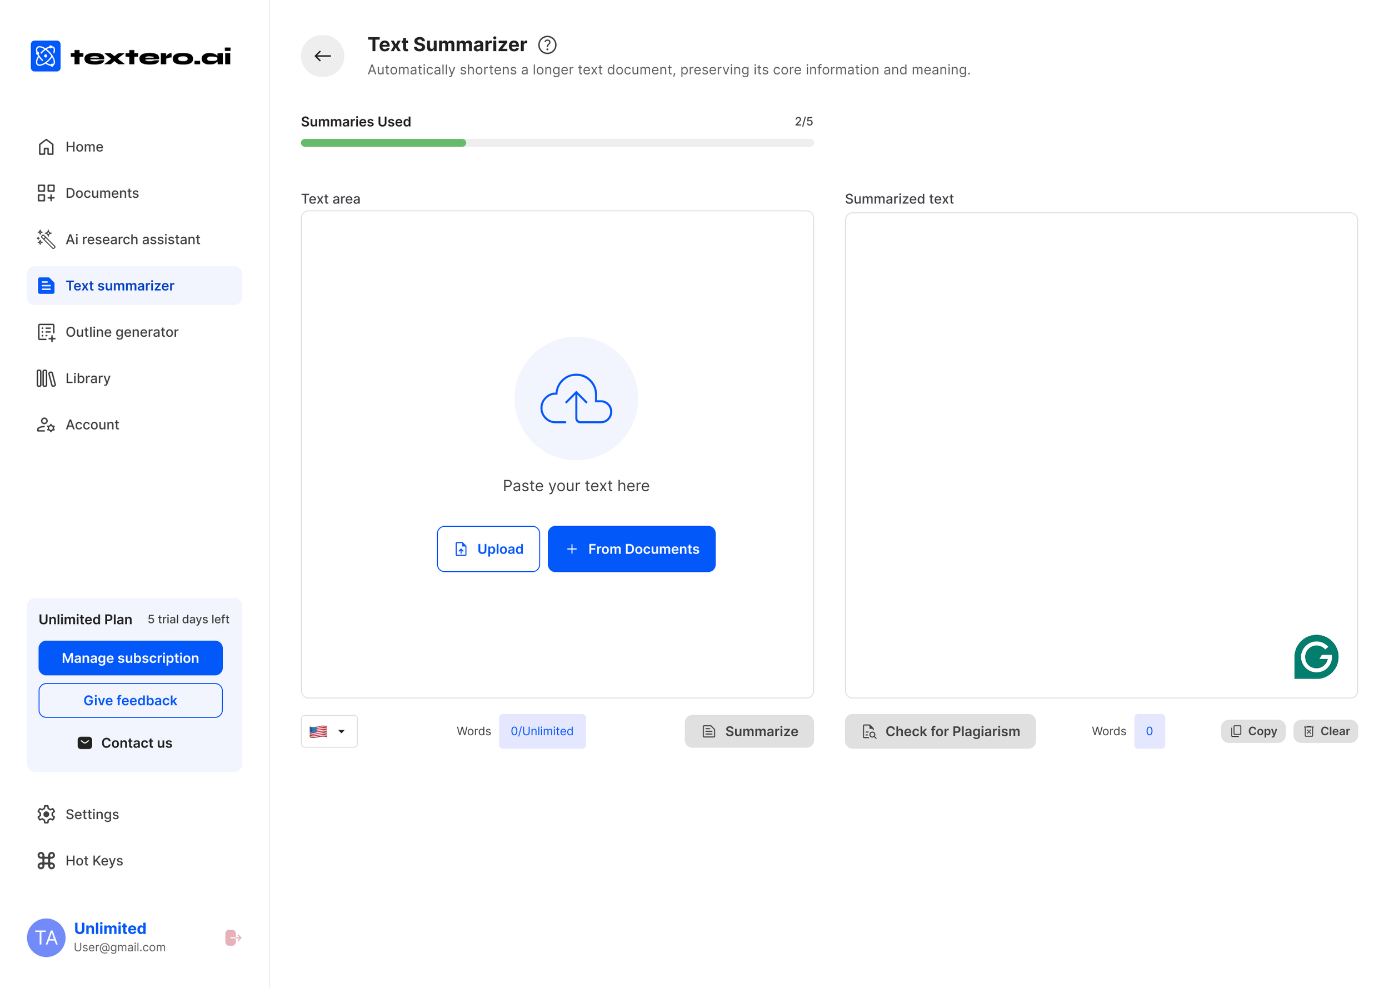Open the help question mark icon
Viewport: 1389px width, 988px height.
pos(547,45)
